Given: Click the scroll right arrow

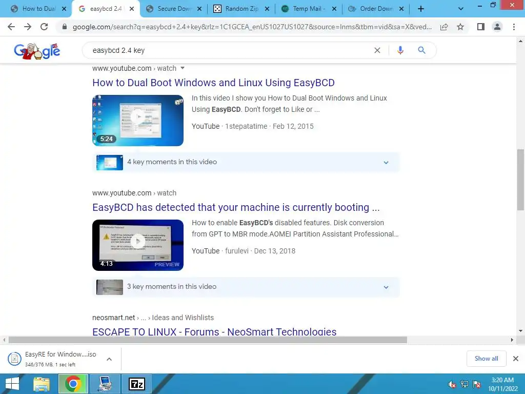Looking at the screenshot, I should tap(512, 340).
